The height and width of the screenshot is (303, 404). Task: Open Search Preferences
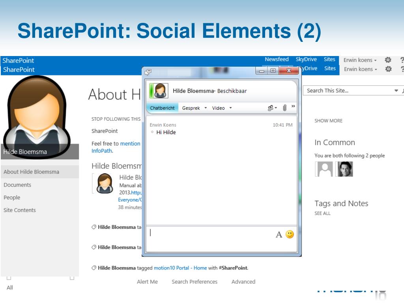coord(195,282)
